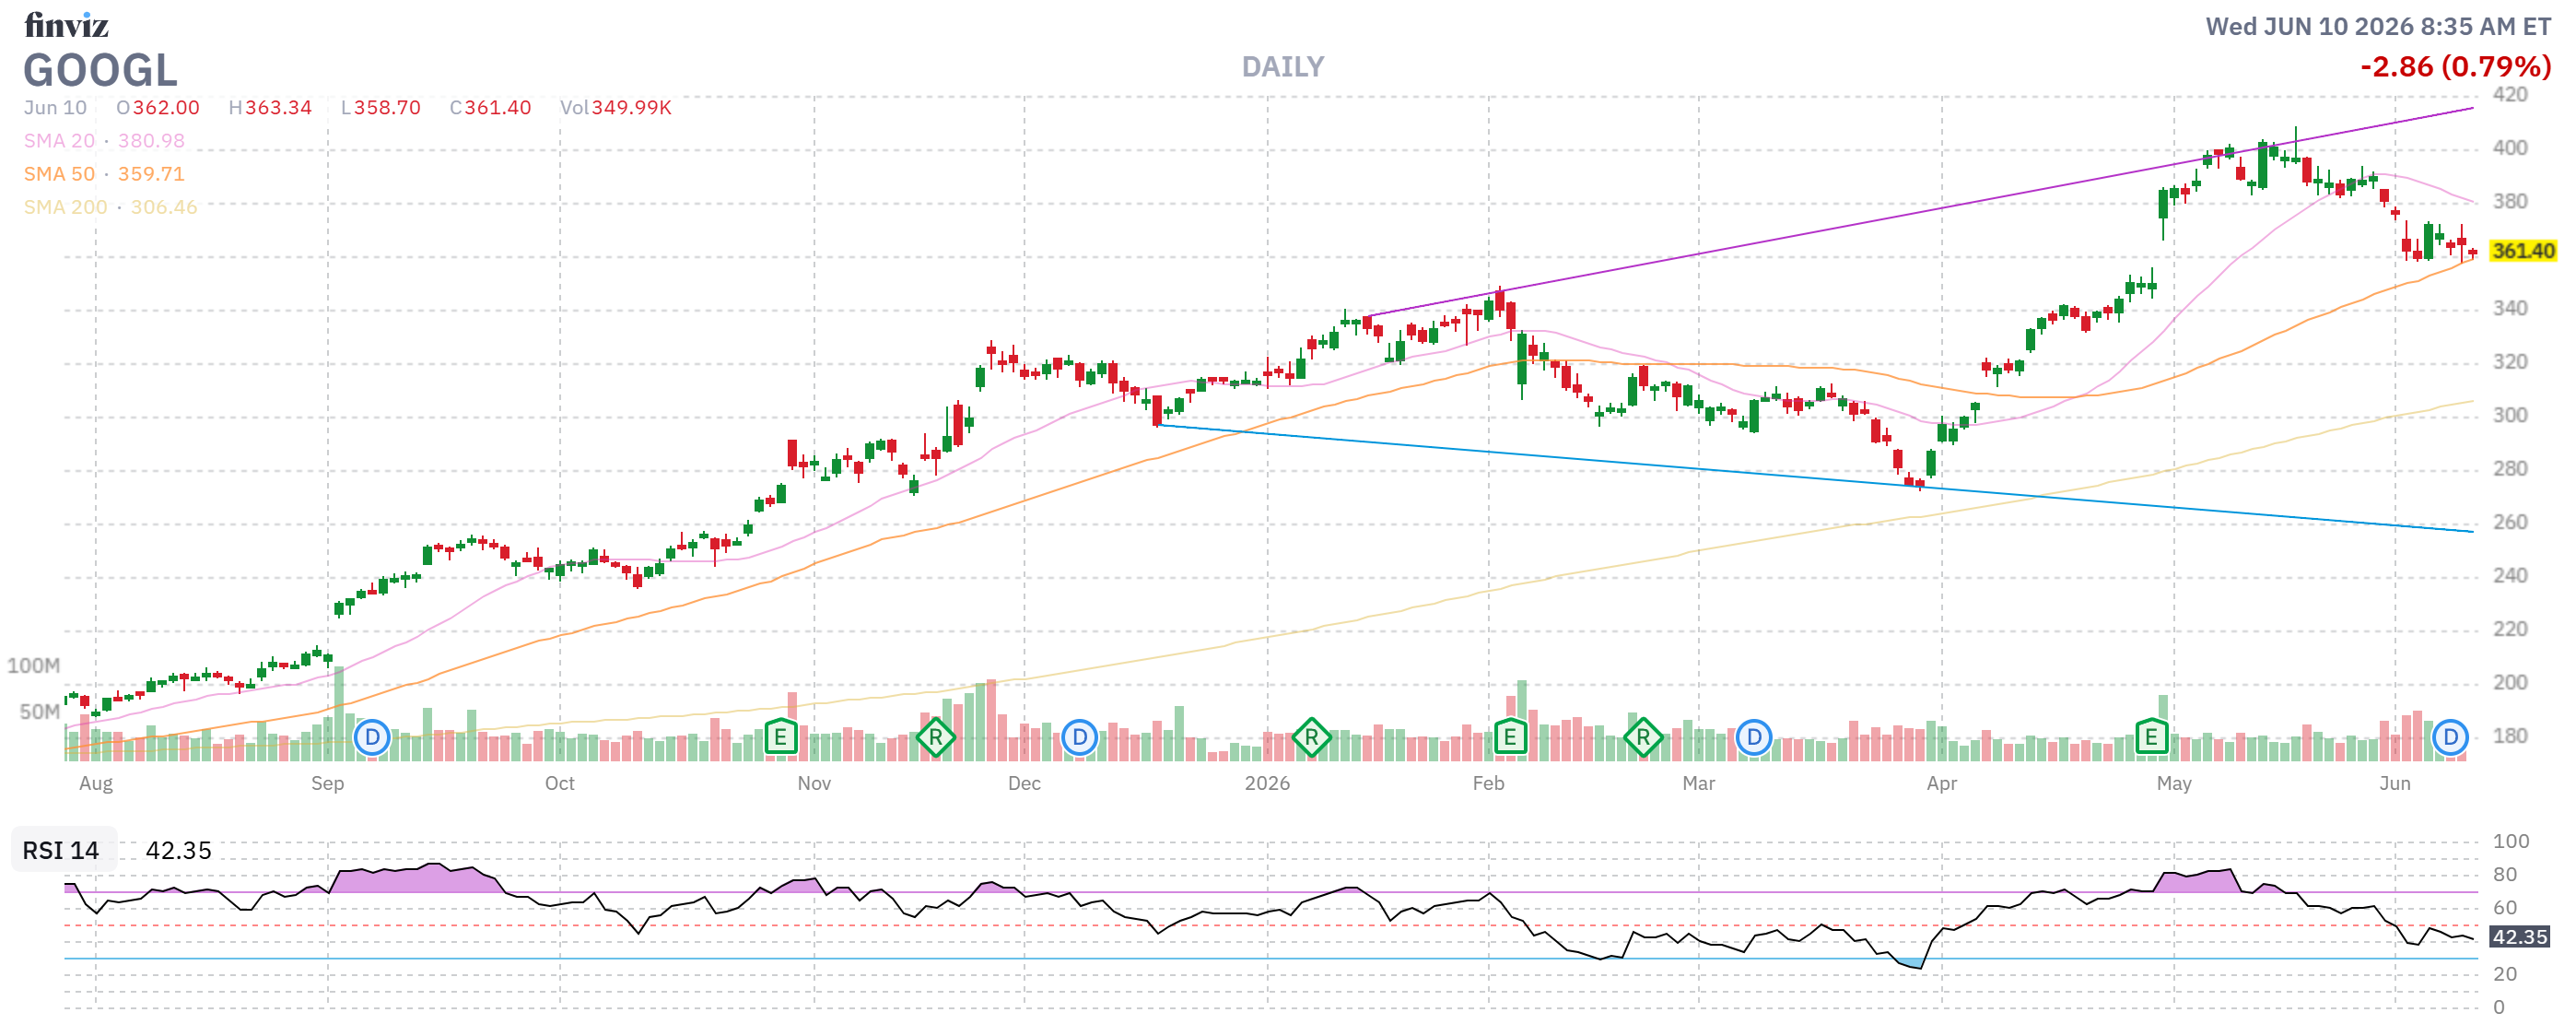Click the SMA 20 legend entry
This screenshot has height=1036, width=2576.
[x=104, y=141]
